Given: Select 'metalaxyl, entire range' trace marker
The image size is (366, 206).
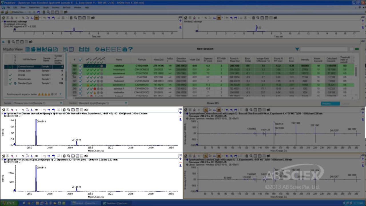Looking at the screenshot, I should click(5, 24).
